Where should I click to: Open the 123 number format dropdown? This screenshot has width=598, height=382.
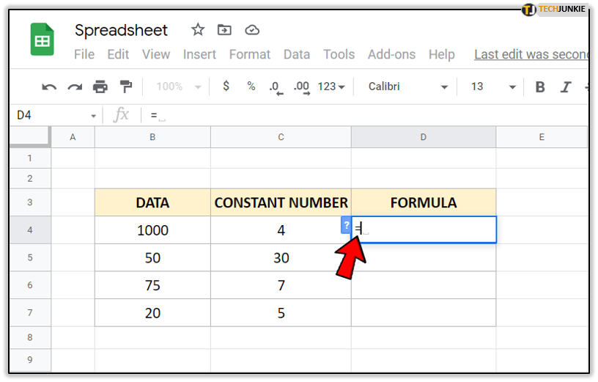(331, 87)
